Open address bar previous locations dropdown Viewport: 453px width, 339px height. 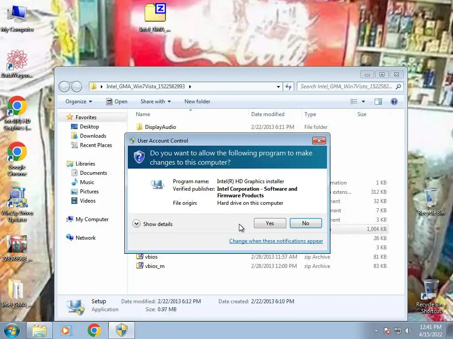278,87
